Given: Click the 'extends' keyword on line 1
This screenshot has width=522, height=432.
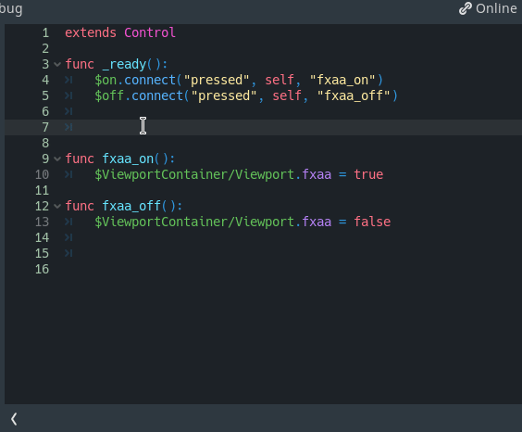Looking at the screenshot, I should pyautogui.click(x=91, y=32).
